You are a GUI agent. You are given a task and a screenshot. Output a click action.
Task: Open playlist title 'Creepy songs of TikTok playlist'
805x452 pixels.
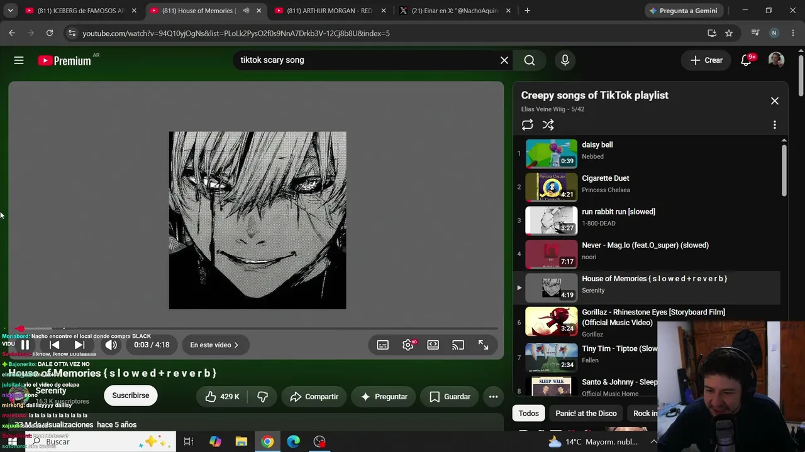(x=595, y=95)
